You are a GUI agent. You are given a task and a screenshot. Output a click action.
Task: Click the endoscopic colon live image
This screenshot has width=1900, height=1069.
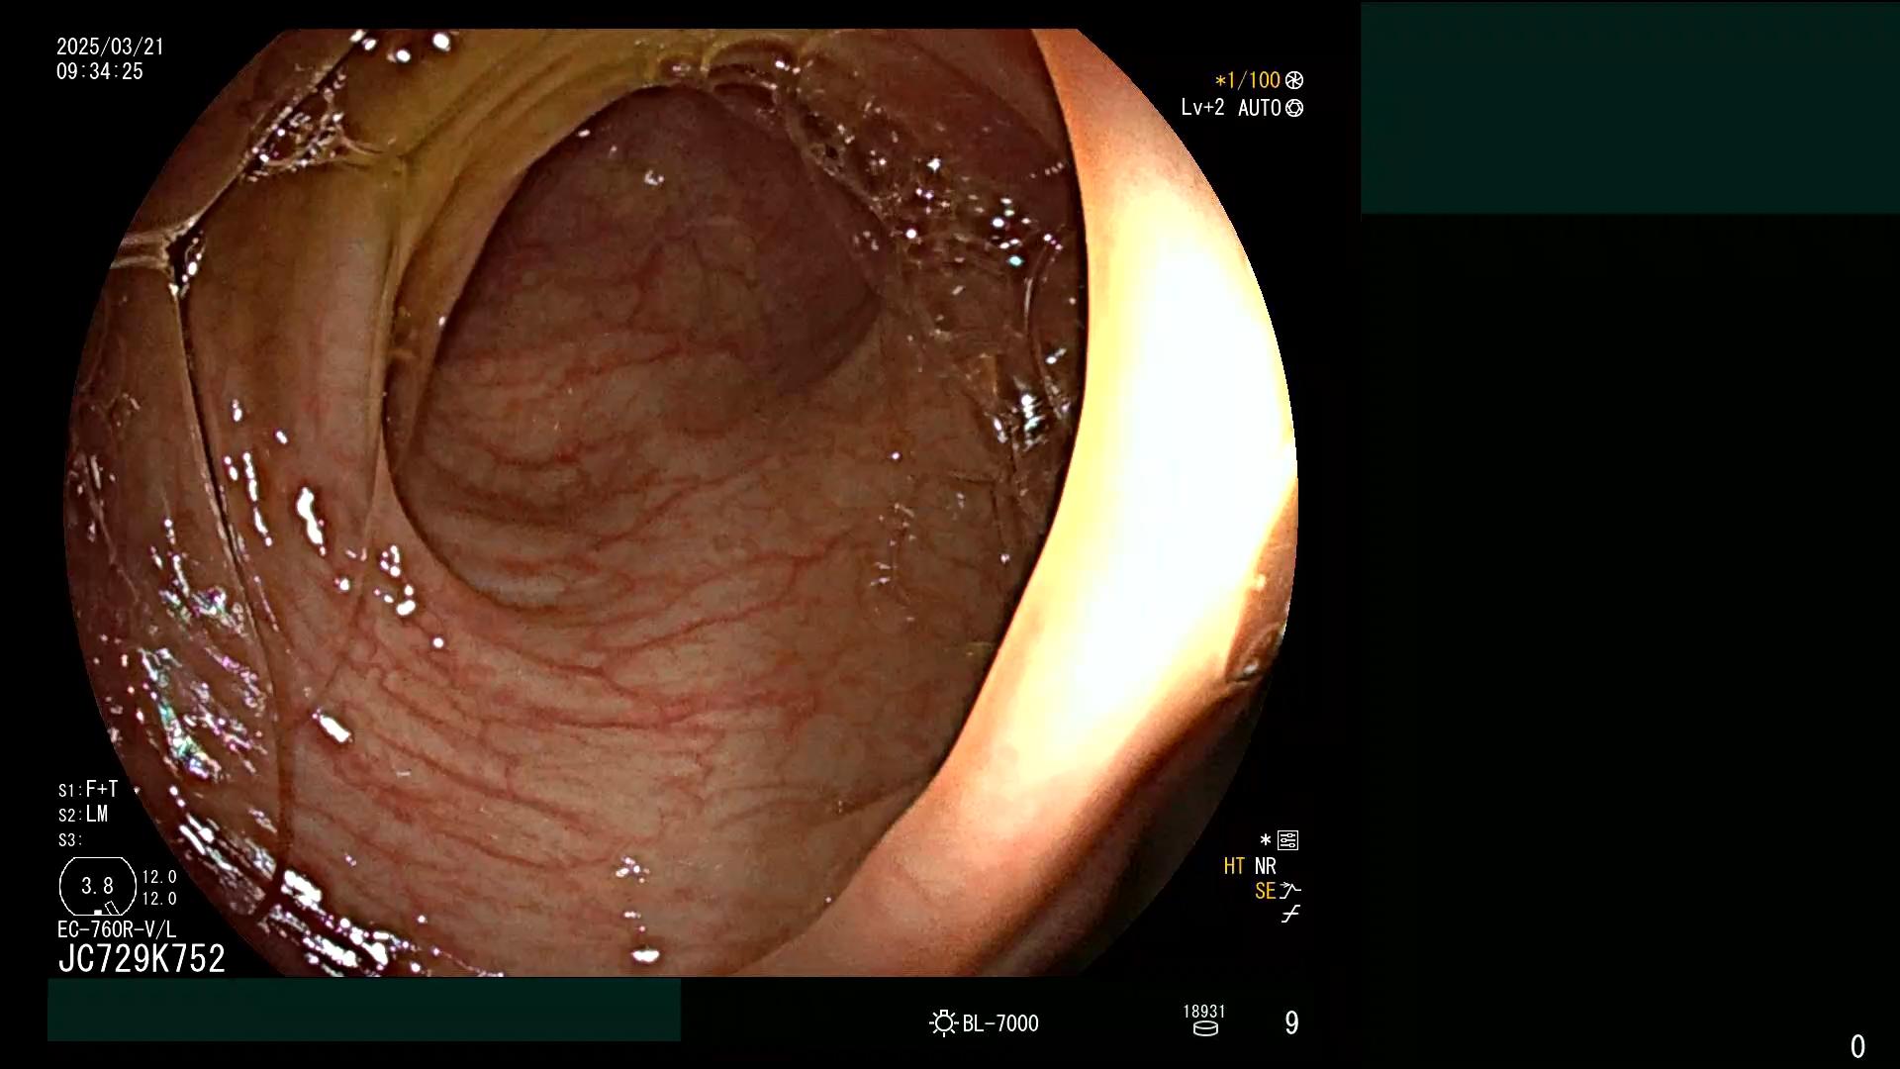coord(681,503)
